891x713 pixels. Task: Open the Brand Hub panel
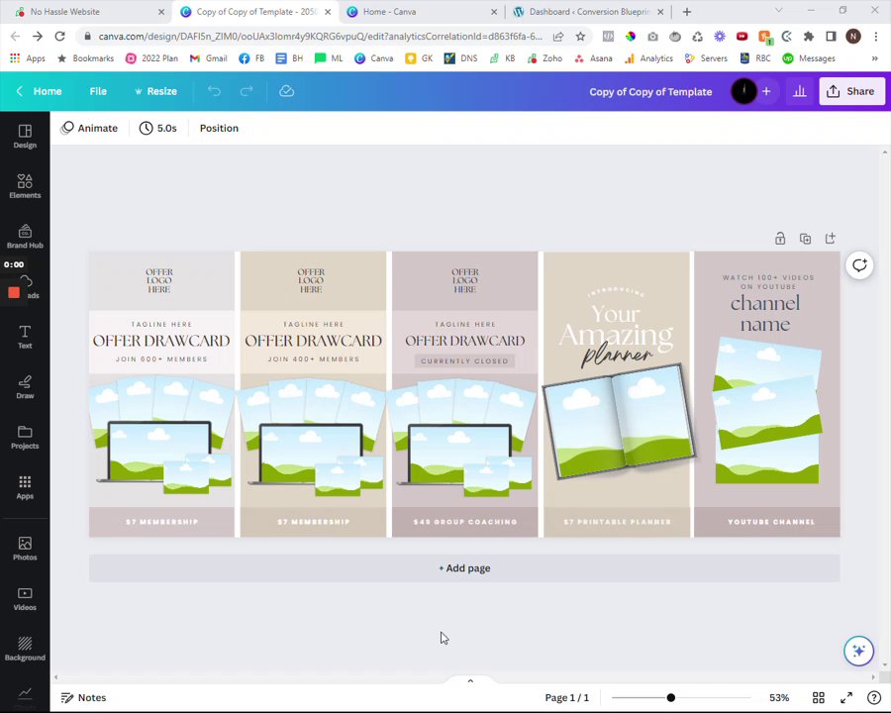pos(25,237)
